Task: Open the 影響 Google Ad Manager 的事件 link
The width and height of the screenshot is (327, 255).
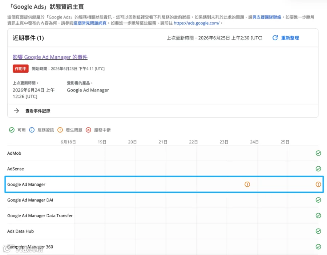Action: (50, 57)
